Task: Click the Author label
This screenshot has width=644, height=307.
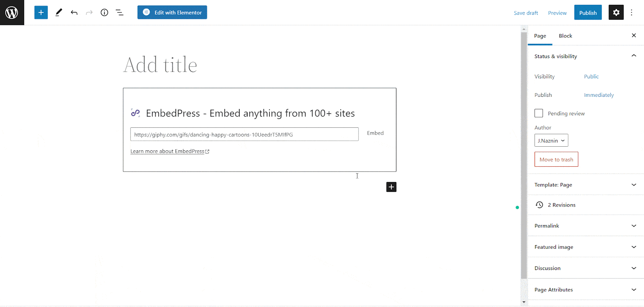Action: tap(543, 128)
